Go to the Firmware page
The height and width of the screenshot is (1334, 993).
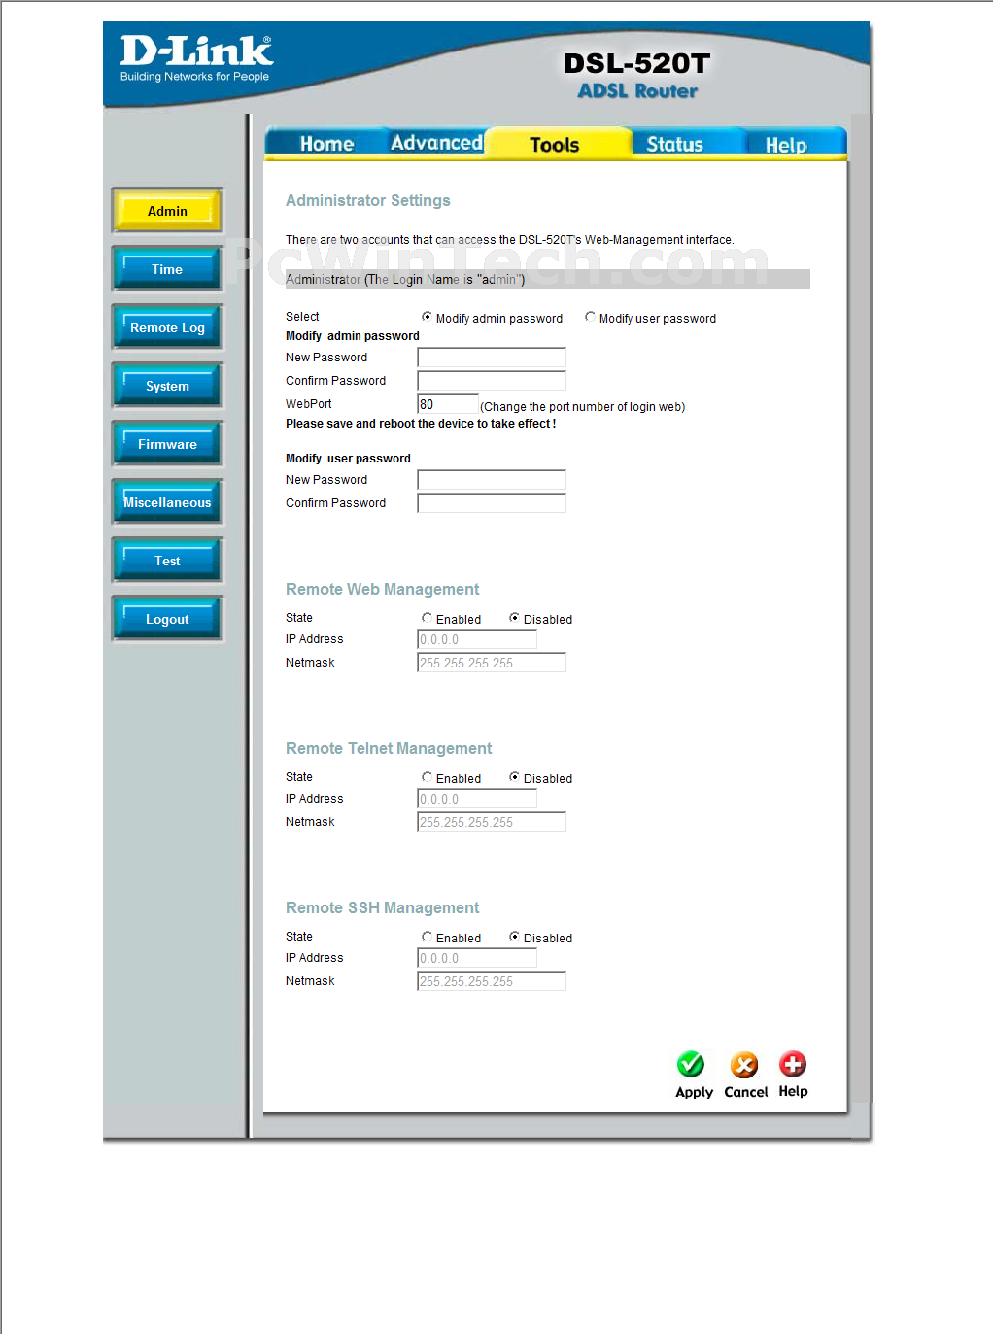point(167,444)
